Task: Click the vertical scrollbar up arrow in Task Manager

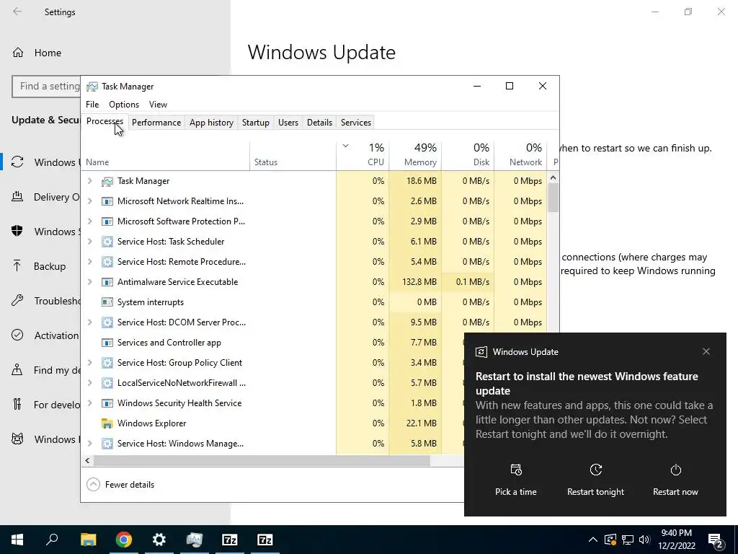Action: pyautogui.click(x=553, y=177)
